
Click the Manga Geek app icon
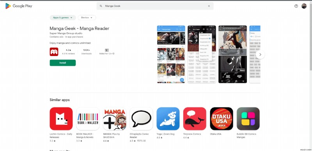click(54, 52)
